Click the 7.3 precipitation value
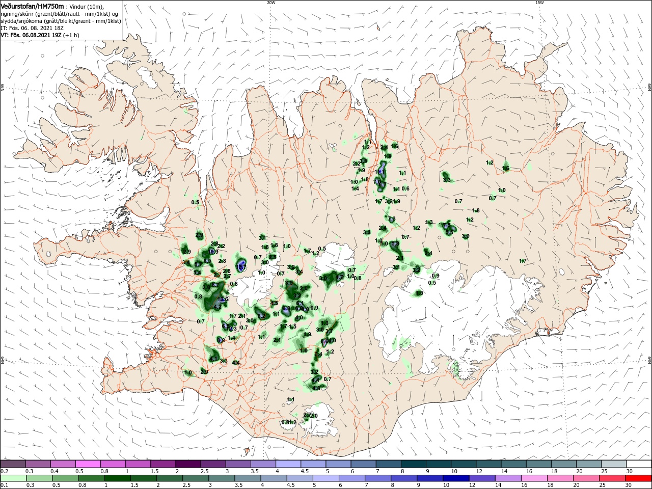652x489 pixels. click(x=391, y=219)
